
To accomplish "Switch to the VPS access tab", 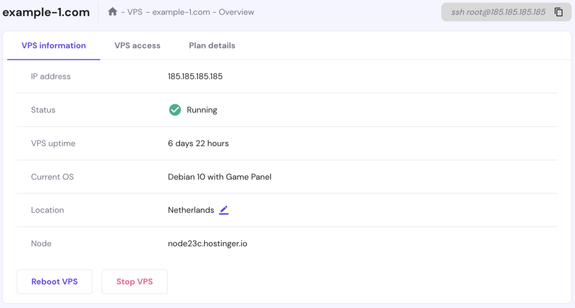I will click(x=138, y=45).
